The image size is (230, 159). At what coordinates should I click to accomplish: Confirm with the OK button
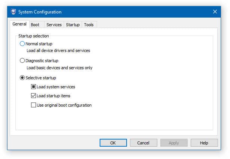(x=113, y=143)
